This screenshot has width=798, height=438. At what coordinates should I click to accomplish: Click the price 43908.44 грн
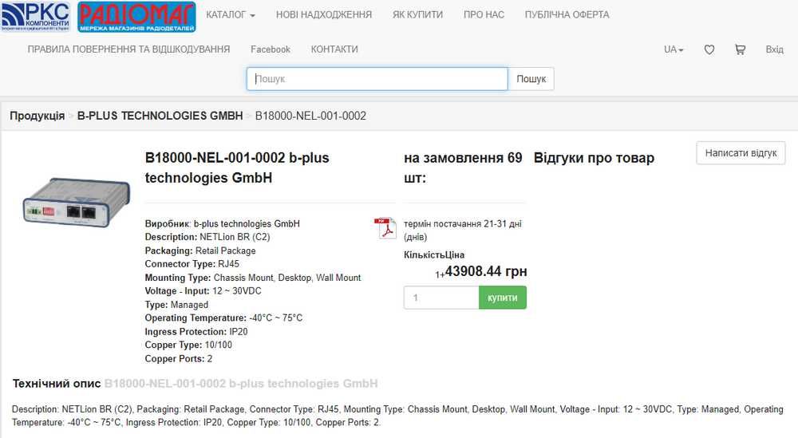(x=486, y=271)
